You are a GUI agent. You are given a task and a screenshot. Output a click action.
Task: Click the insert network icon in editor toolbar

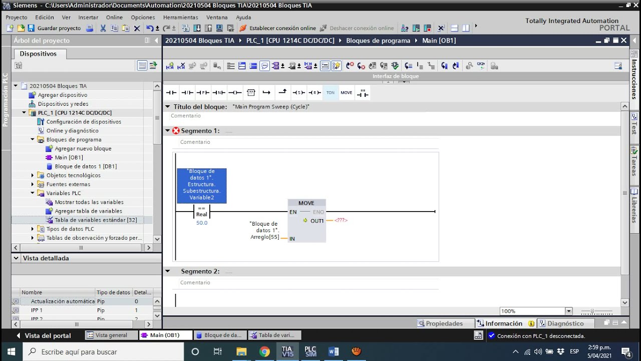point(170,66)
